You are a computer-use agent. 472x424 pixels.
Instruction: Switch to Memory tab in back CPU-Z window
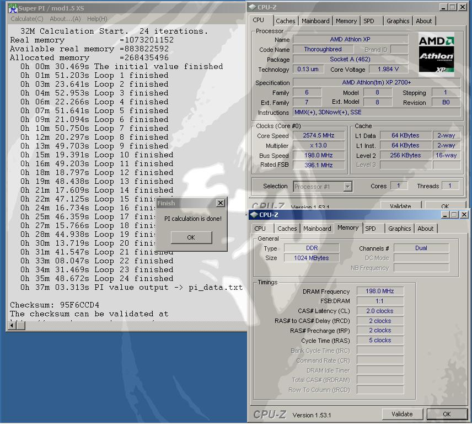pyautogui.click(x=346, y=21)
